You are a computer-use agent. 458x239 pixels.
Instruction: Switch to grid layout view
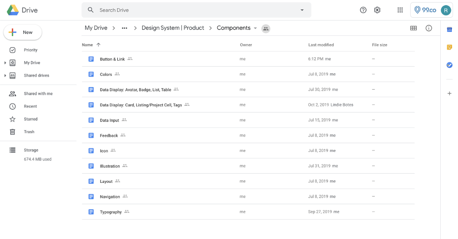[413, 28]
